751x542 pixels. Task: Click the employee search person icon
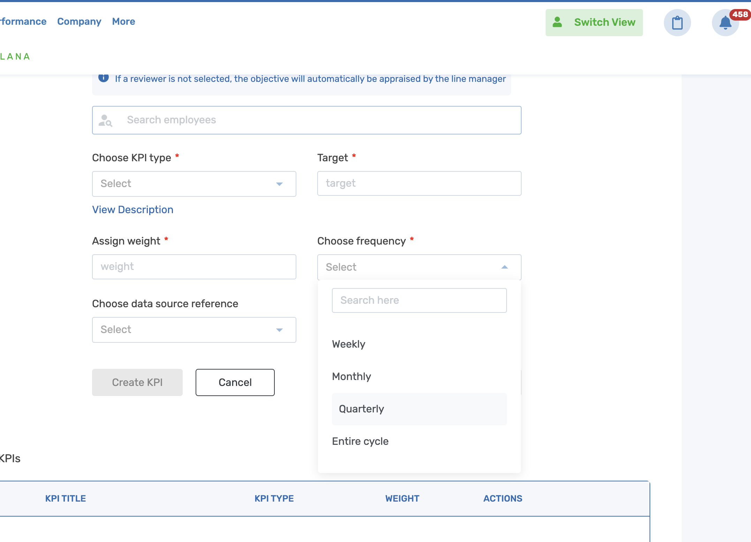tap(105, 121)
